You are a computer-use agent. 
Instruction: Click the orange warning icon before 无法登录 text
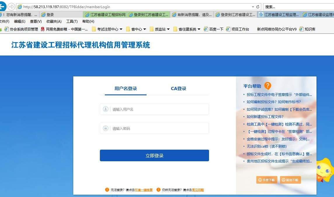[x=107, y=189]
